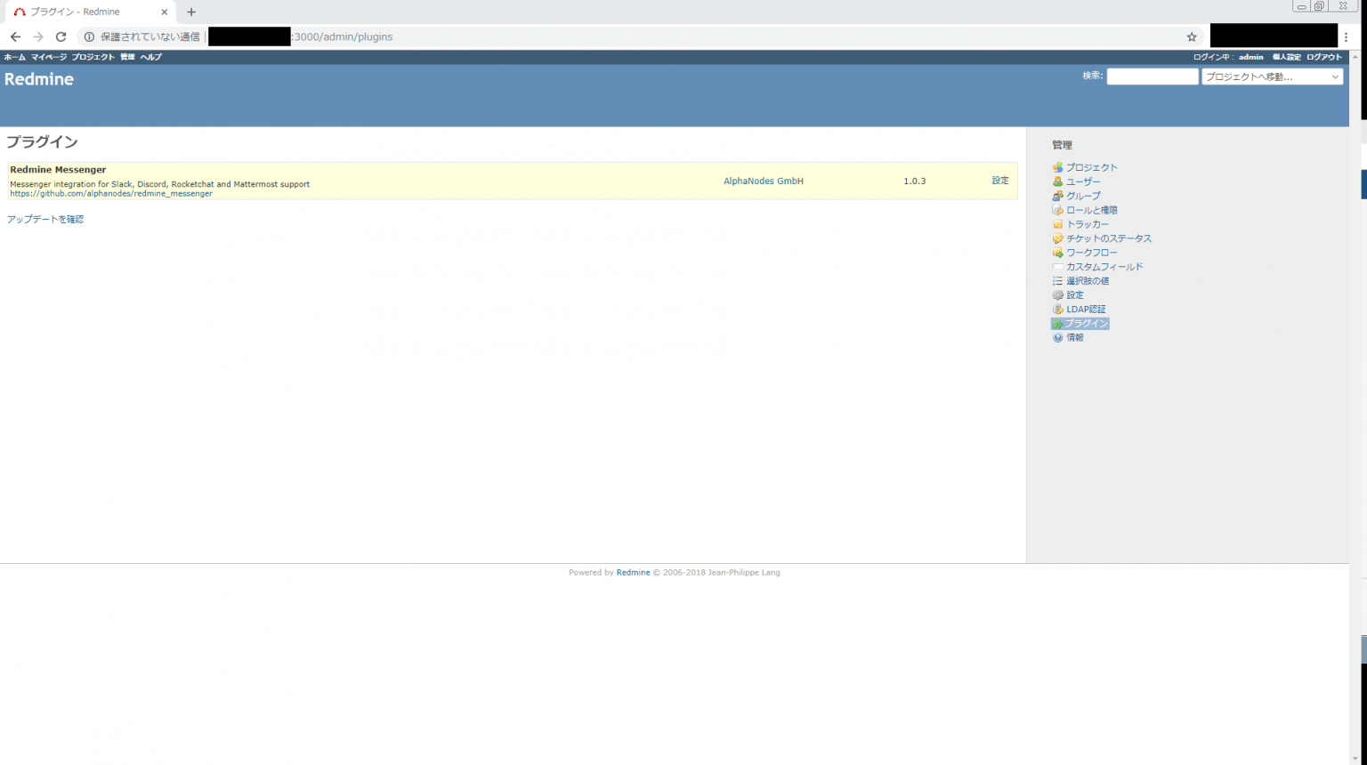The height and width of the screenshot is (765, 1367).
Task: Select the グループ icon in the admin menu
Action: tap(1057, 196)
